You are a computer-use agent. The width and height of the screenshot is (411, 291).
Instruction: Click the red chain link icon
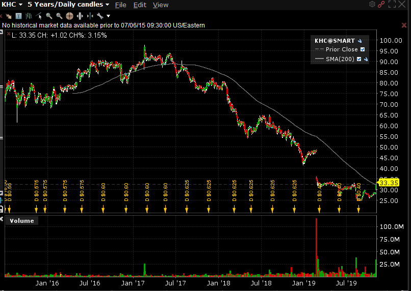(381, 5)
